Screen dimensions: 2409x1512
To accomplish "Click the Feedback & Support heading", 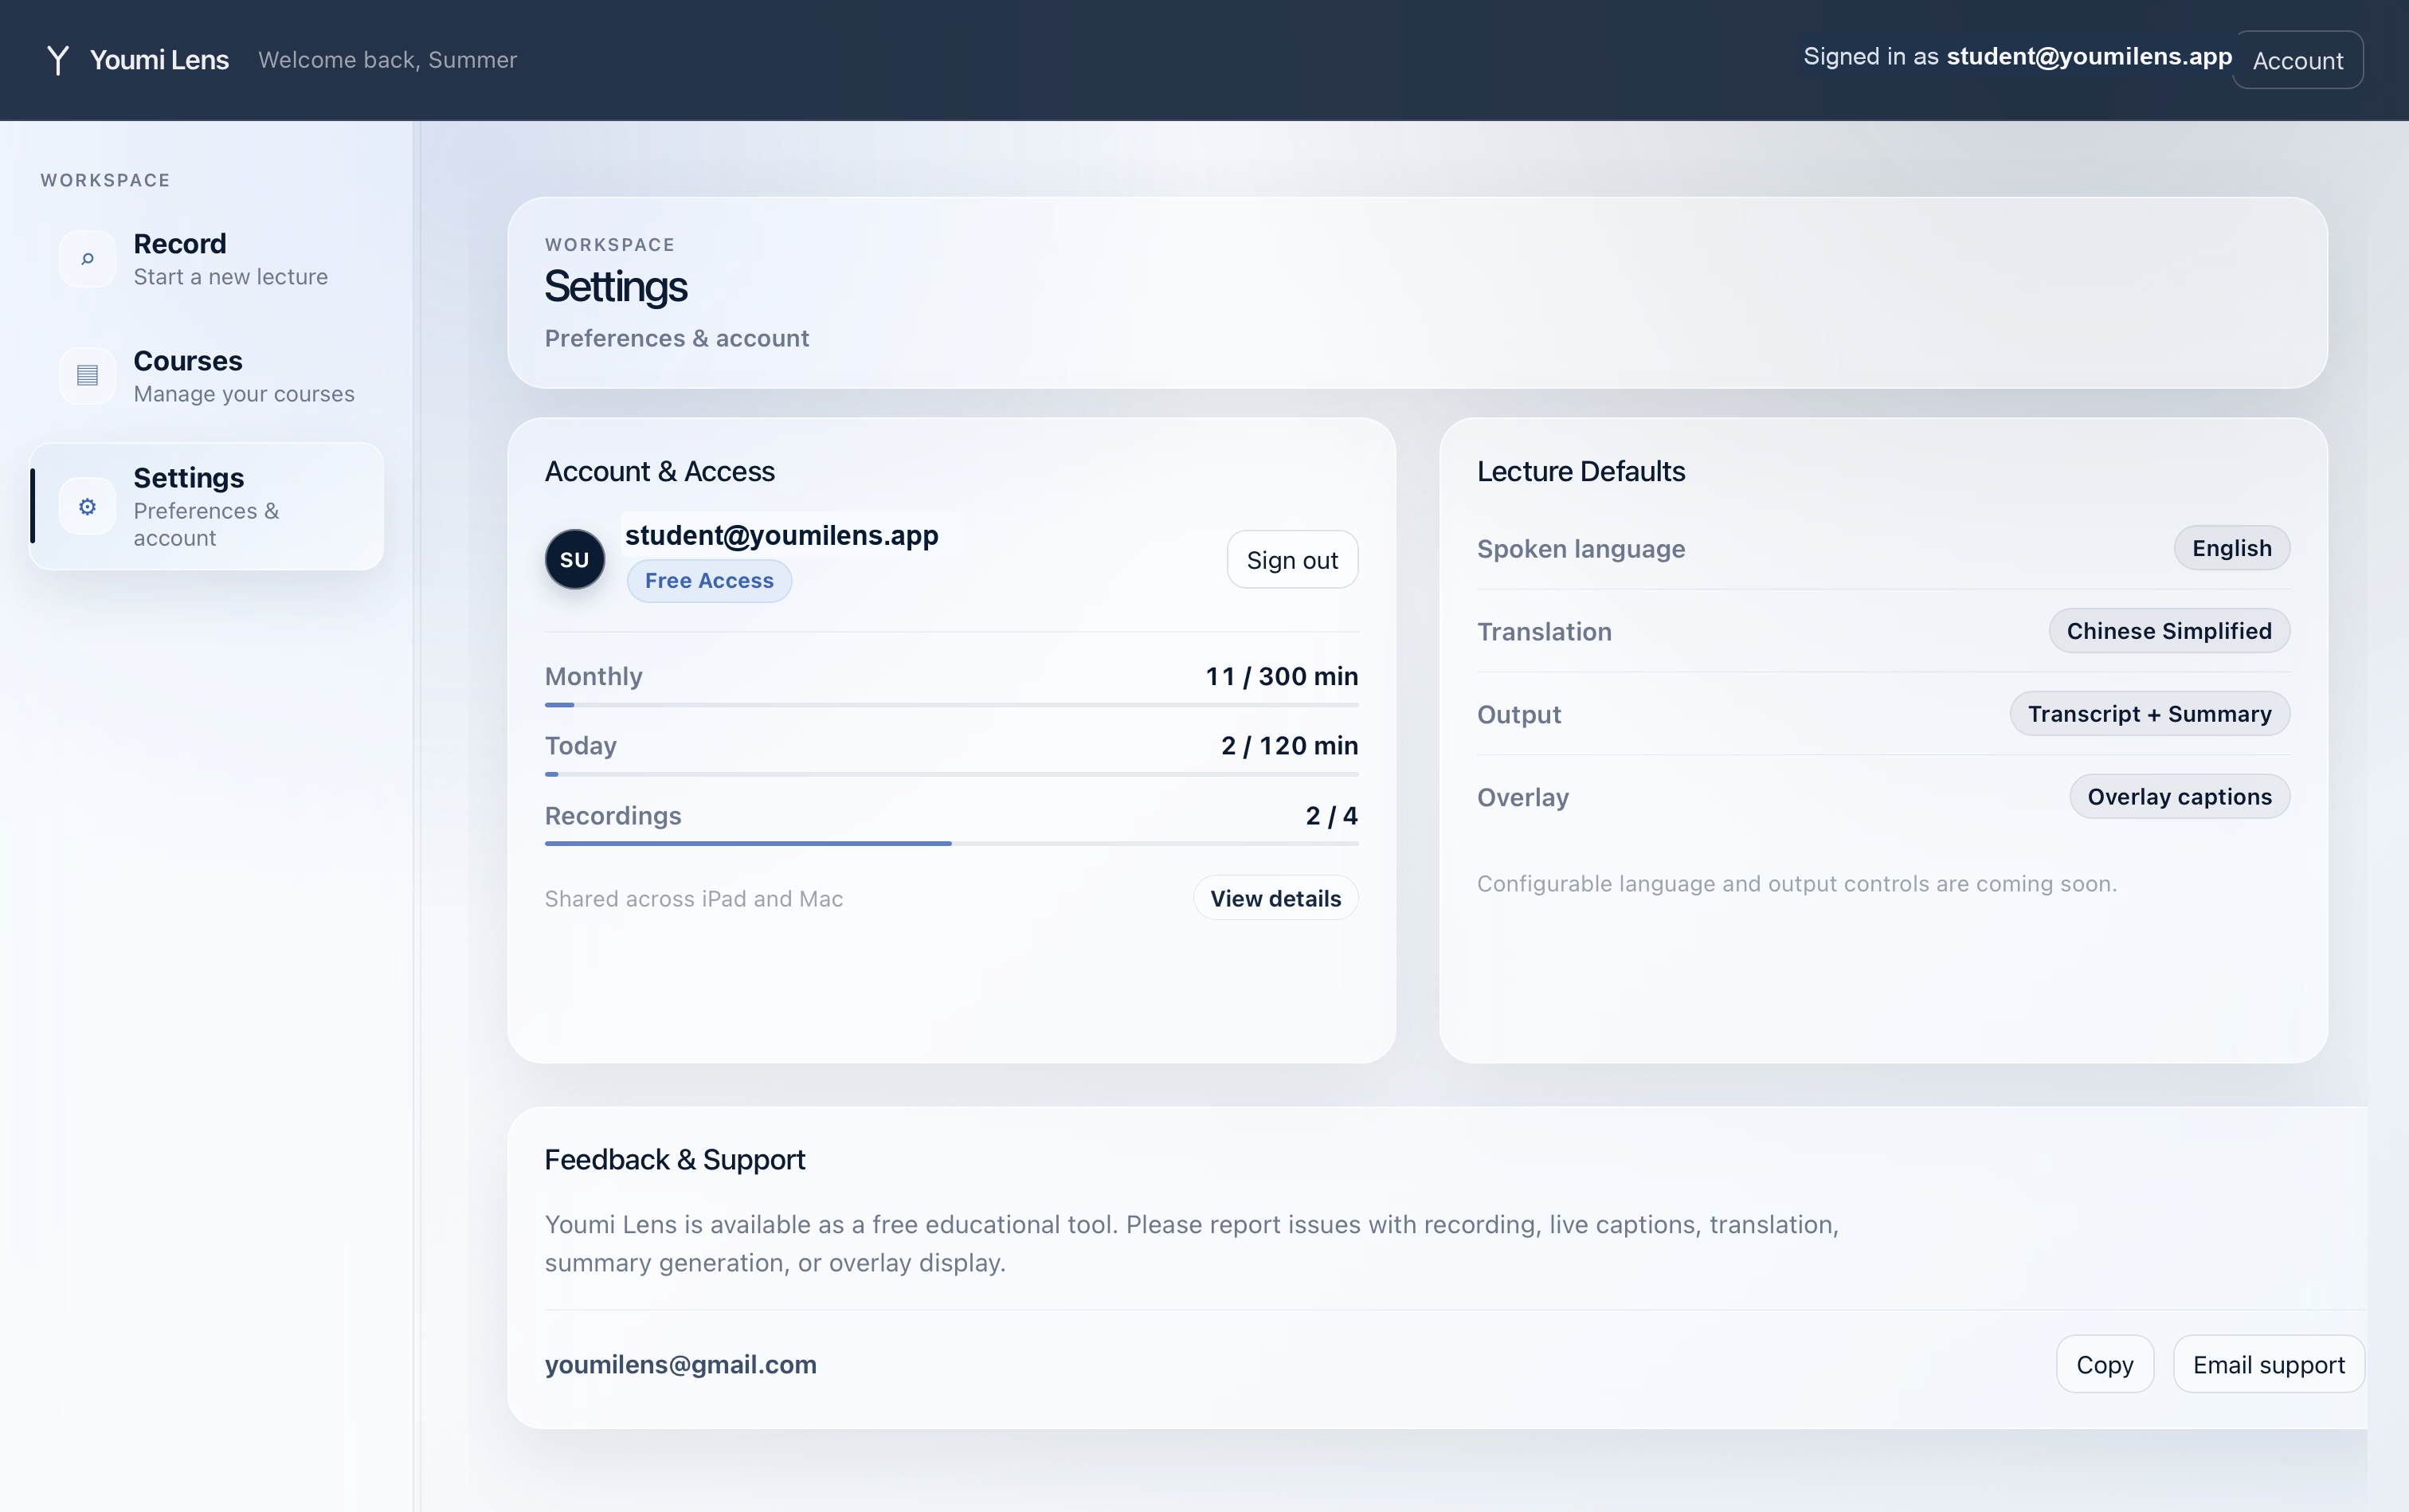I will pyautogui.click(x=674, y=1160).
